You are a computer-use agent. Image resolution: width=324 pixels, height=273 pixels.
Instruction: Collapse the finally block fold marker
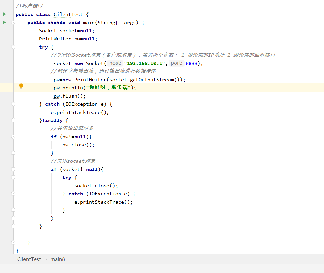coord(13,120)
